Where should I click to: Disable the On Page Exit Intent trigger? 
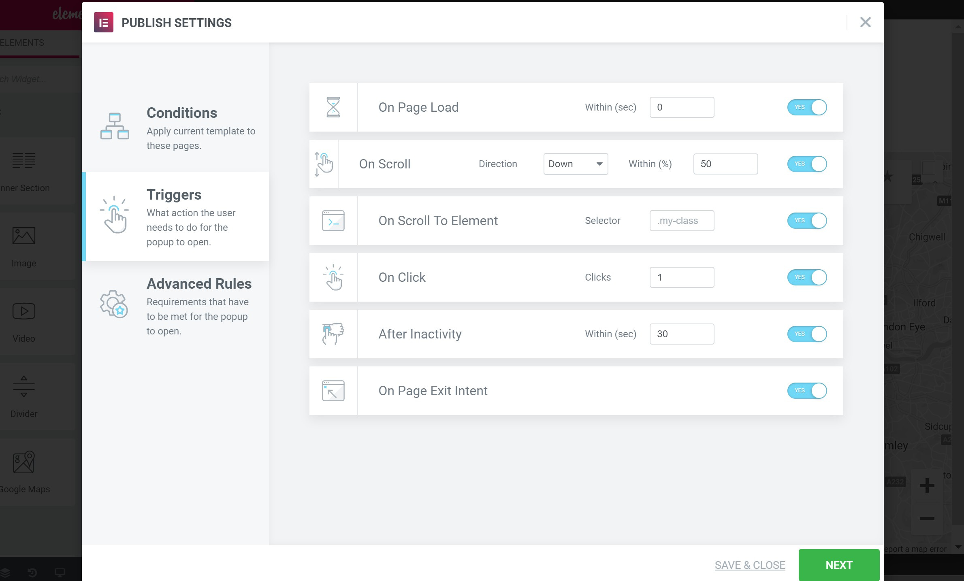click(x=807, y=390)
